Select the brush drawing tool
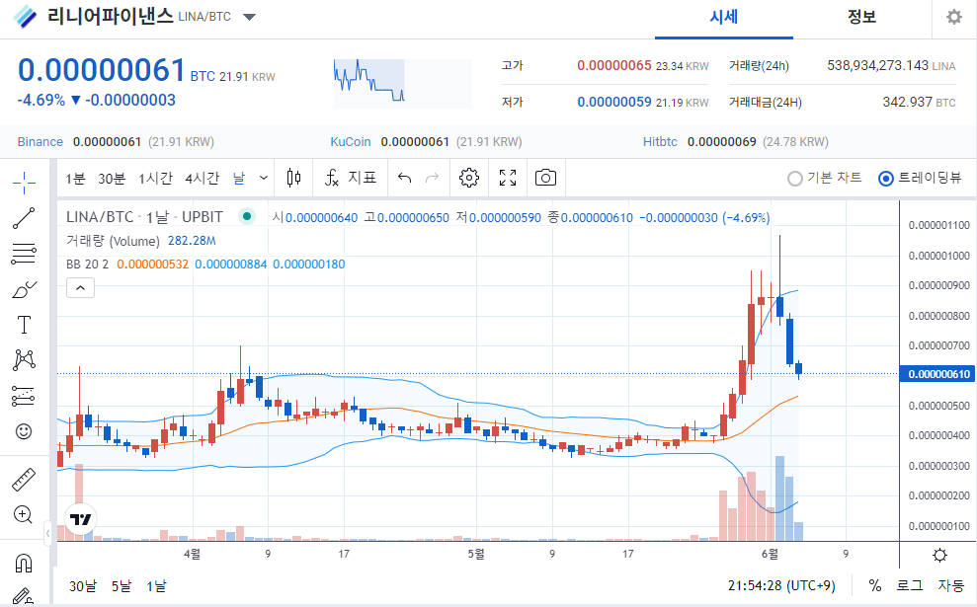Image resolution: width=977 pixels, height=607 pixels. pyautogui.click(x=24, y=289)
